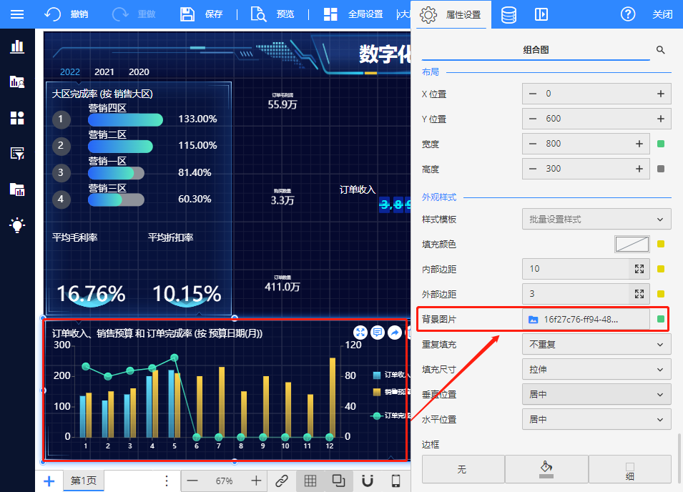Click the search magnifier in properties panel
Screen dimensions: 683x492
pos(660,50)
